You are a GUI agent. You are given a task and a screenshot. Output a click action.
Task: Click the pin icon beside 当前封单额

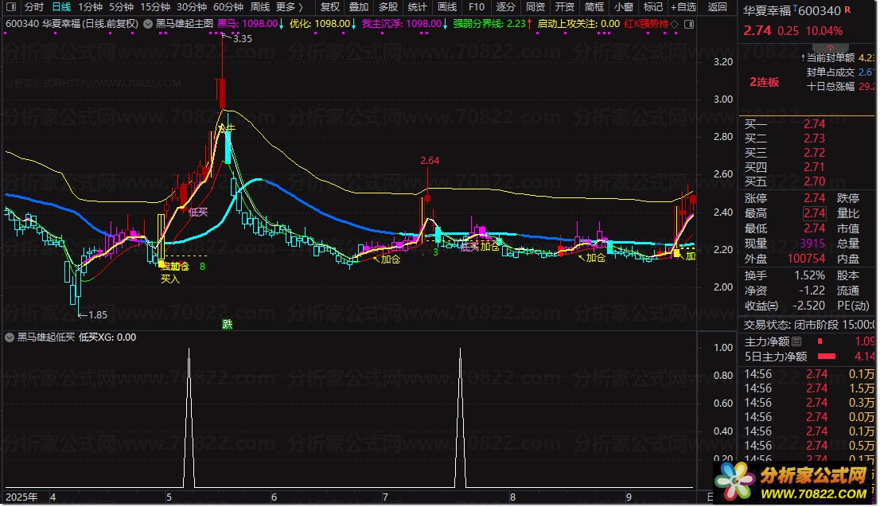803,57
